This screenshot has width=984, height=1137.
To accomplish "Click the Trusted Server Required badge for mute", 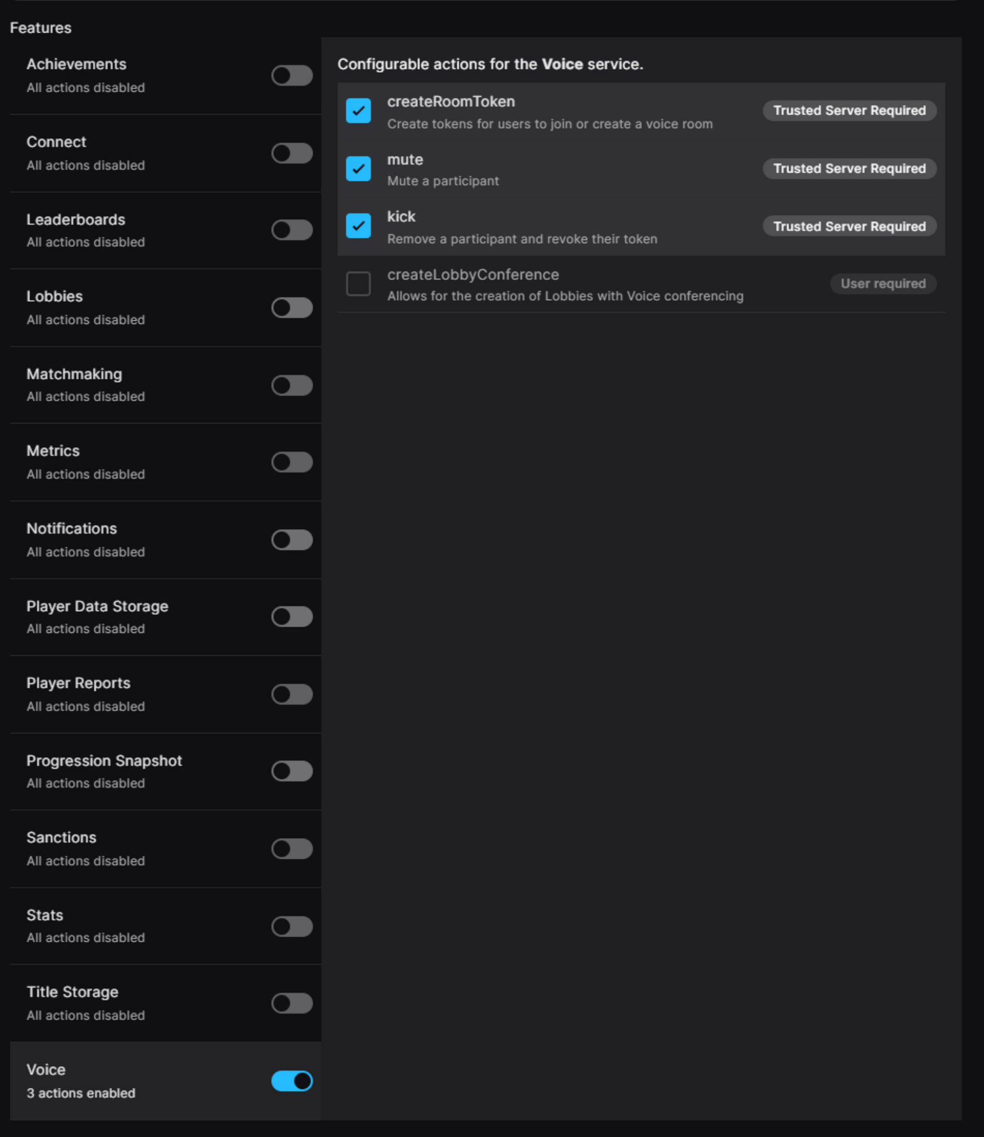I will tap(850, 168).
